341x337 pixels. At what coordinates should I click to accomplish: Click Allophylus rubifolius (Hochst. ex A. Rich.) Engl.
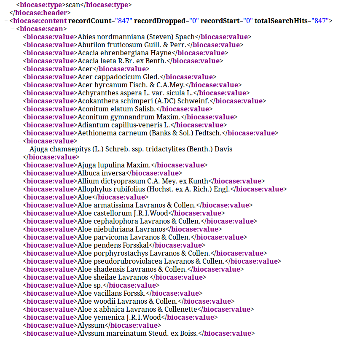pos(155,189)
